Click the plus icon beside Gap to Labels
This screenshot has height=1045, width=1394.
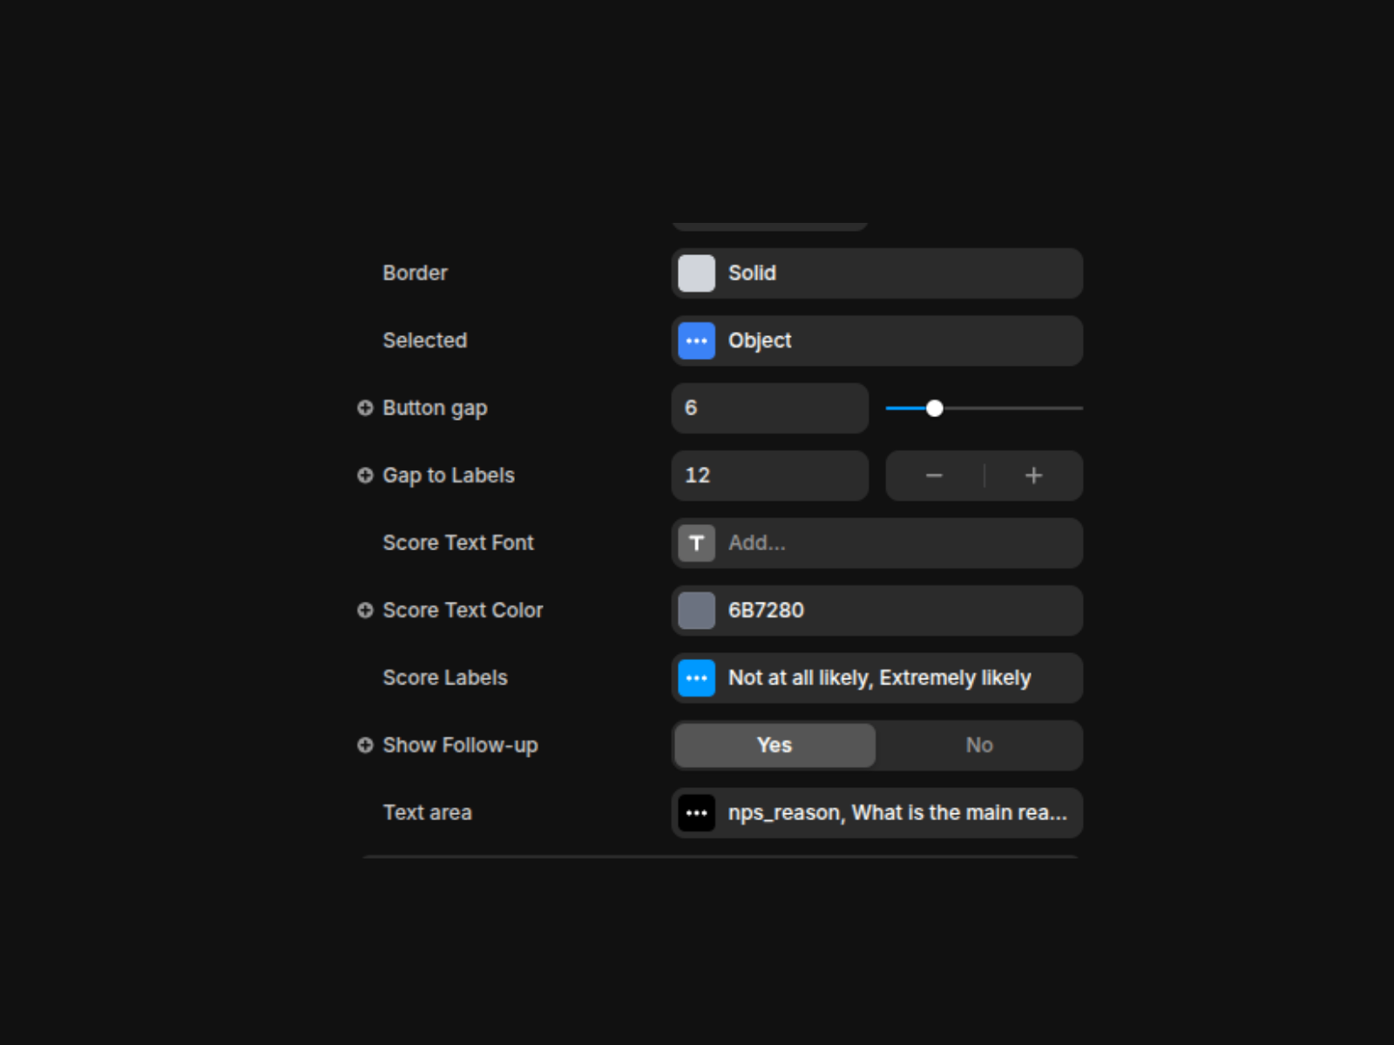[365, 475]
